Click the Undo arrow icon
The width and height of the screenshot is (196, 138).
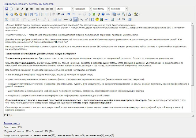(68, 14)
